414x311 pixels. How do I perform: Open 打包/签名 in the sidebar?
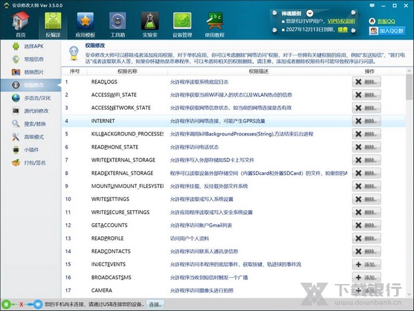pyautogui.click(x=30, y=163)
